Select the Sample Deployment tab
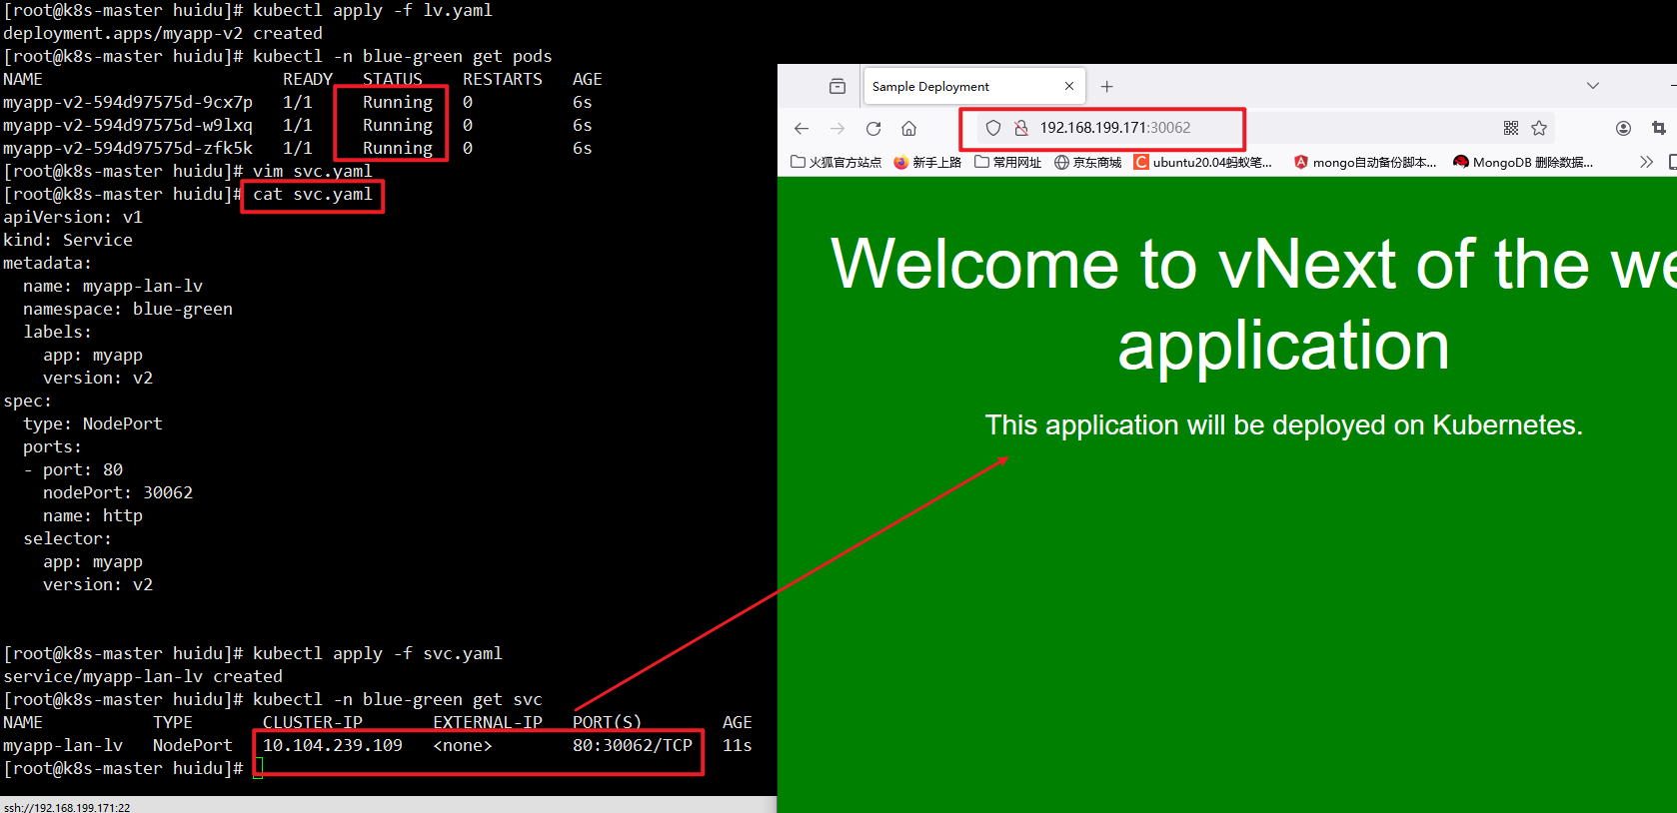 tap(974, 86)
